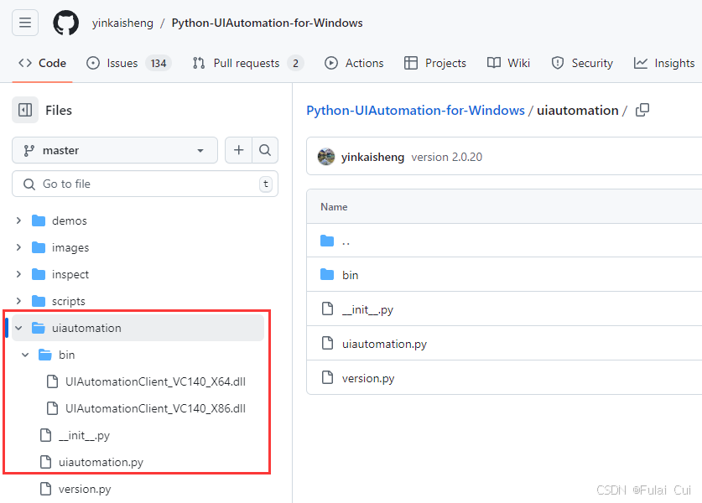
Task: Click the uiautomation.py file icon in file list
Action: (328, 343)
